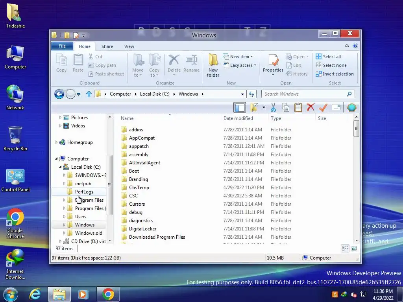Sort by the Name column header
The image size is (403, 302).
pos(170,118)
